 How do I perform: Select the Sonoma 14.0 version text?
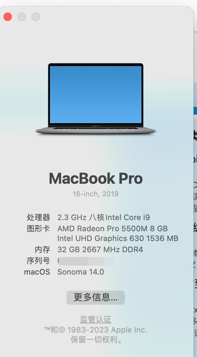pyautogui.click(x=81, y=272)
